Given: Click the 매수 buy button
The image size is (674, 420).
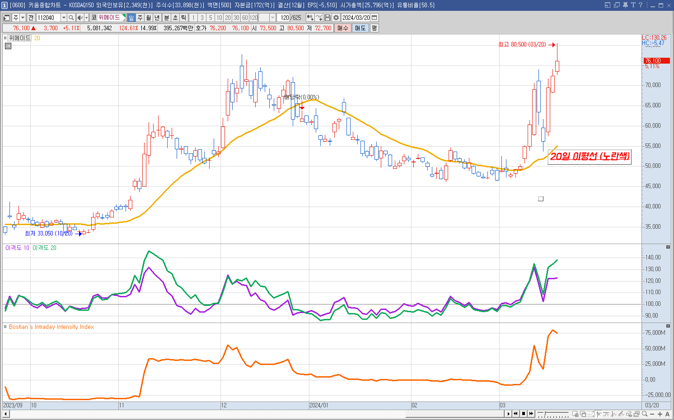Looking at the screenshot, I should click(x=343, y=28).
